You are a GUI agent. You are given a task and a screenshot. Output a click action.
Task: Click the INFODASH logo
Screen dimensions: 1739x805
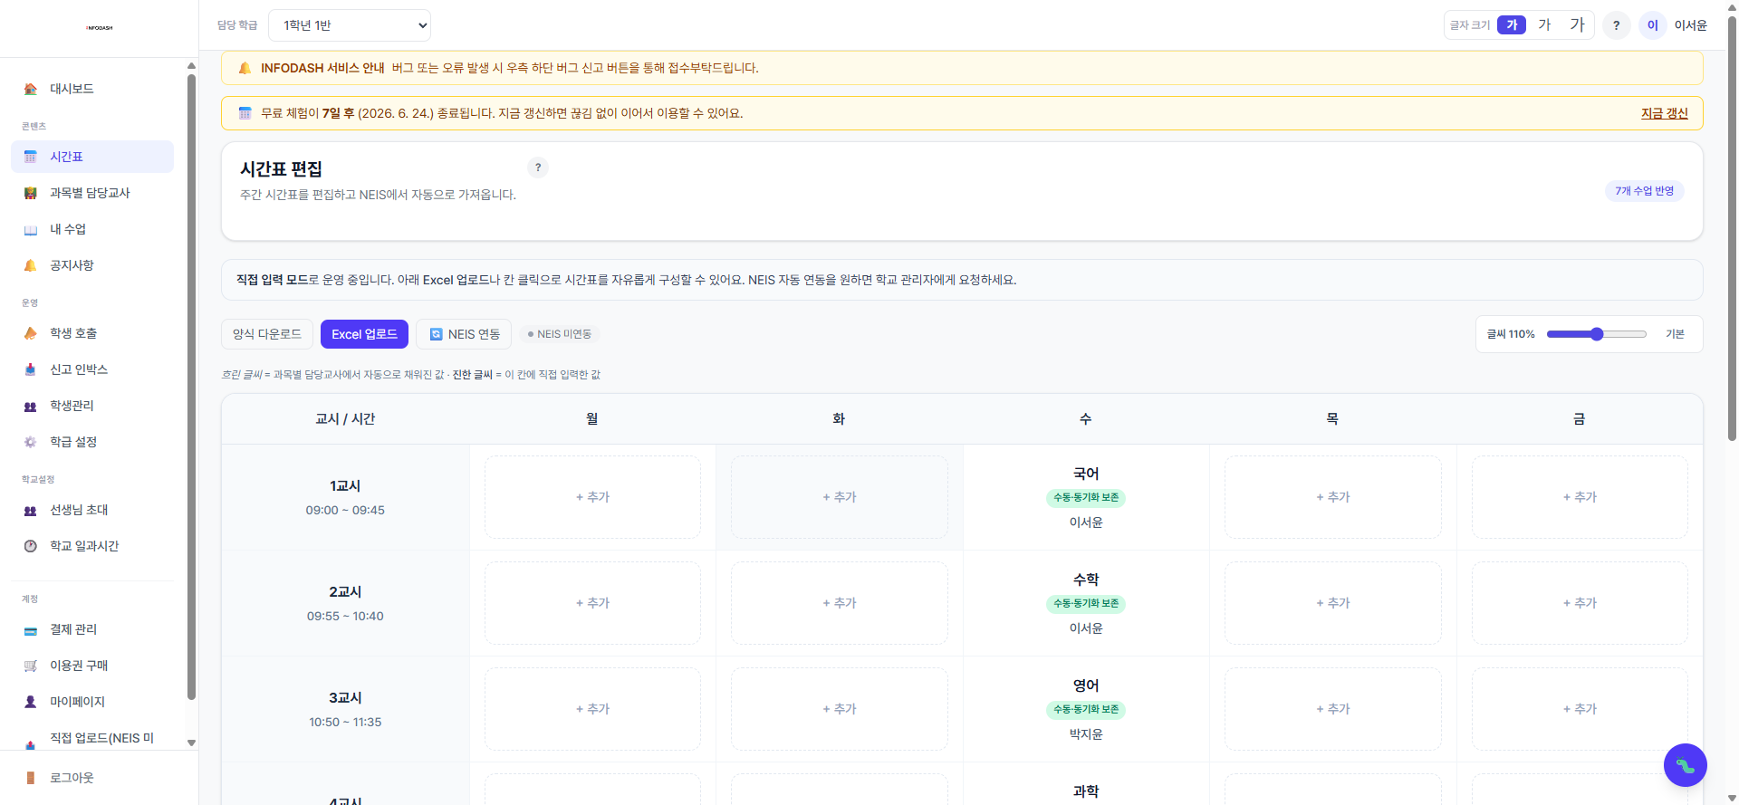tap(100, 28)
